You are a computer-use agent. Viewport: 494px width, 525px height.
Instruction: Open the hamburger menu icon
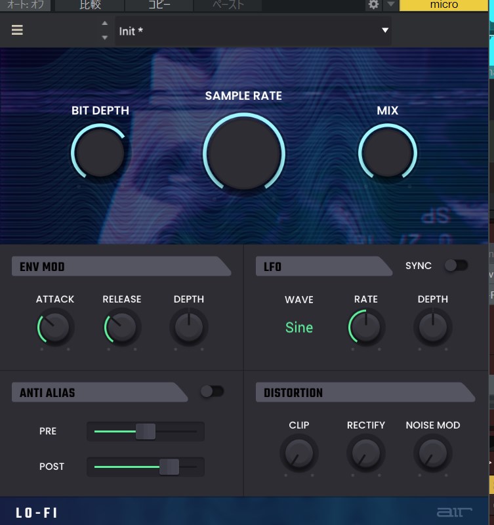[x=17, y=30]
